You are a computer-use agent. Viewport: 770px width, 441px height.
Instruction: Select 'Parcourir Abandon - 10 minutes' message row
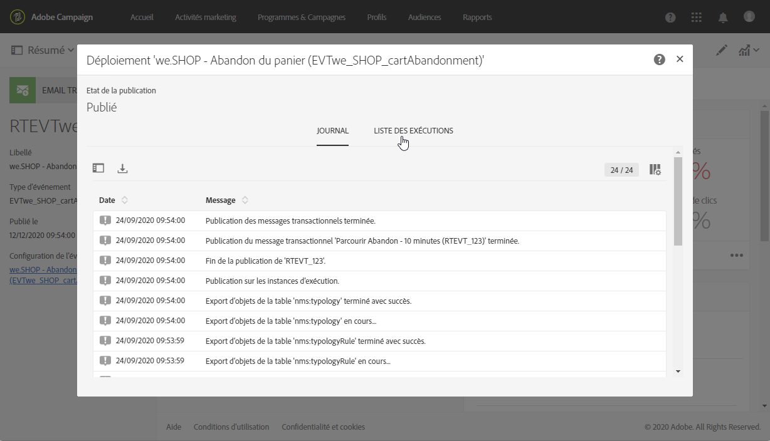pyautogui.click(x=379, y=241)
